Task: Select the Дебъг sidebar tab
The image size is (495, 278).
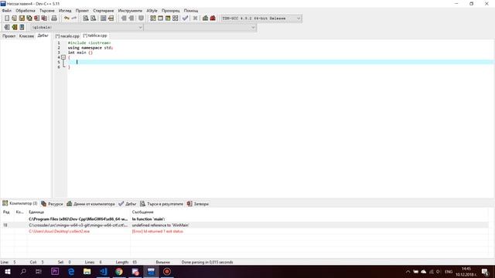Action: coord(43,36)
